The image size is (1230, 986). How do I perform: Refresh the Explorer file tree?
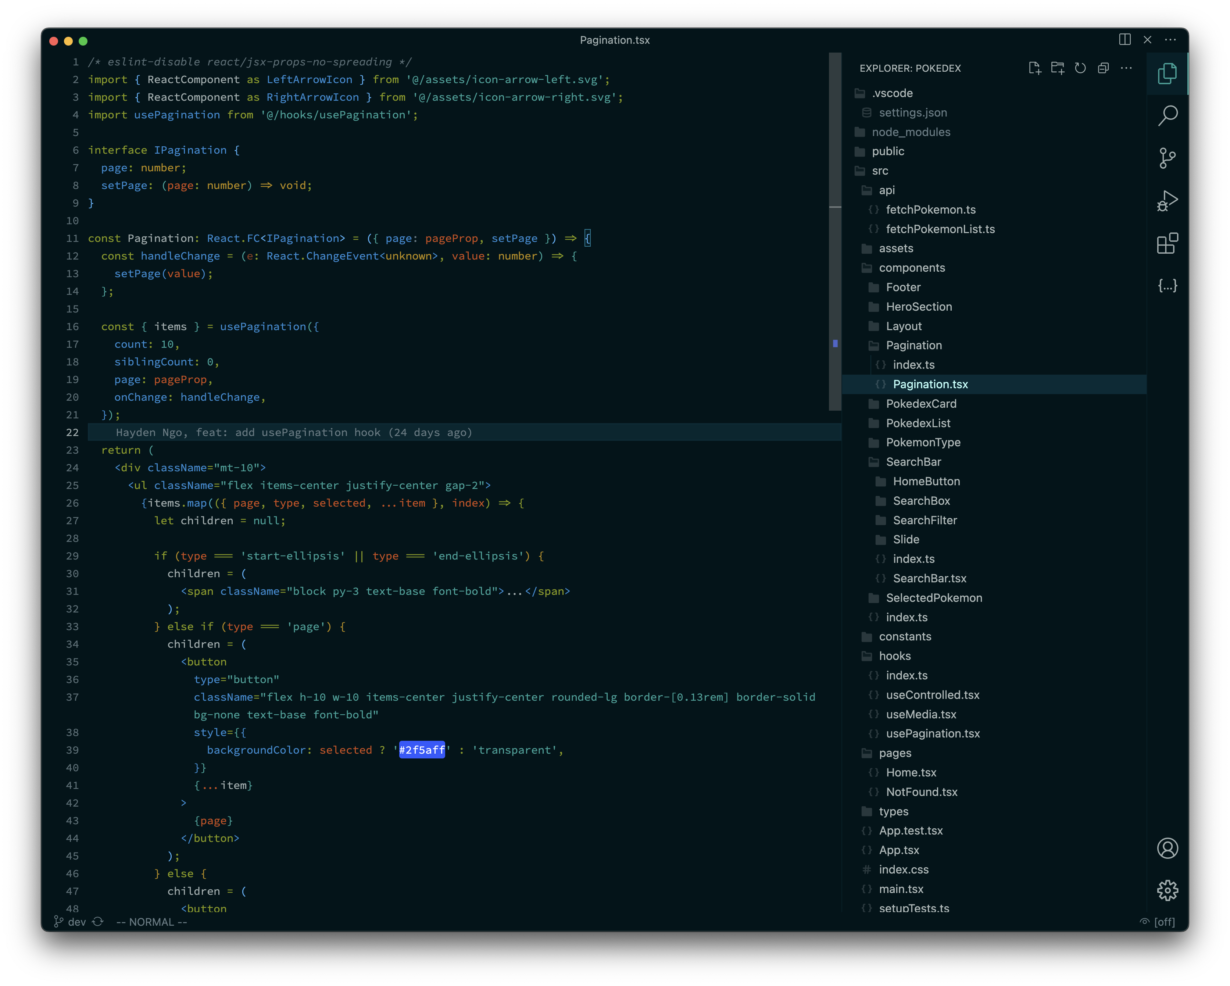pyautogui.click(x=1080, y=68)
